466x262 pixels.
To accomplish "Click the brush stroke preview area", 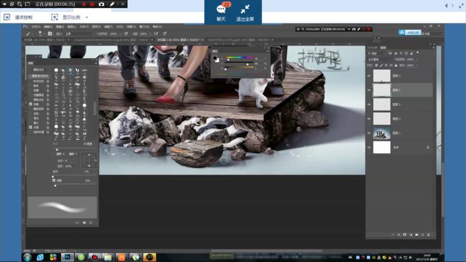I will tap(62, 207).
